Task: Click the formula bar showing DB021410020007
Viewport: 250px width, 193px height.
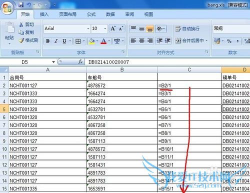Action: [167, 62]
